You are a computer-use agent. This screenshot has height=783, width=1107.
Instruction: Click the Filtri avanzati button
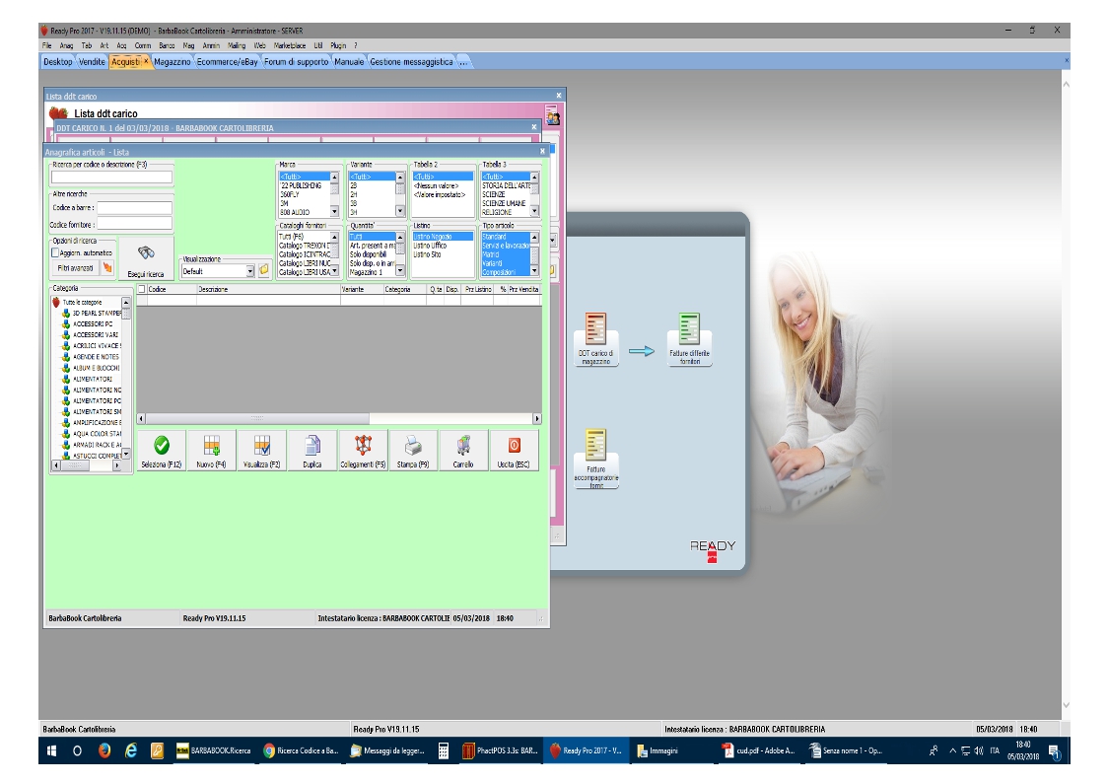(x=76, y=268)
